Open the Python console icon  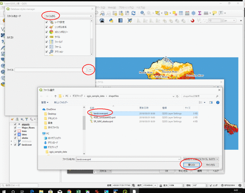pos(111,20)
